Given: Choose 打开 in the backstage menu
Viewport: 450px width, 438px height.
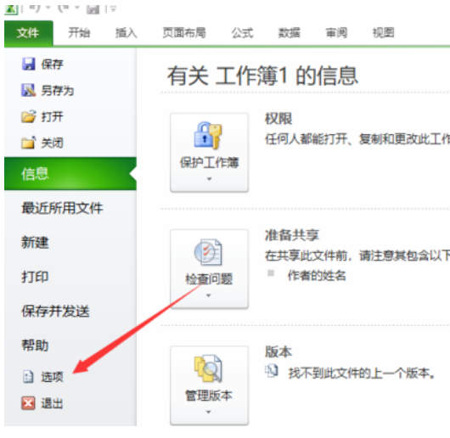Looking at the screenshot, I should click(x=52, y=117).
